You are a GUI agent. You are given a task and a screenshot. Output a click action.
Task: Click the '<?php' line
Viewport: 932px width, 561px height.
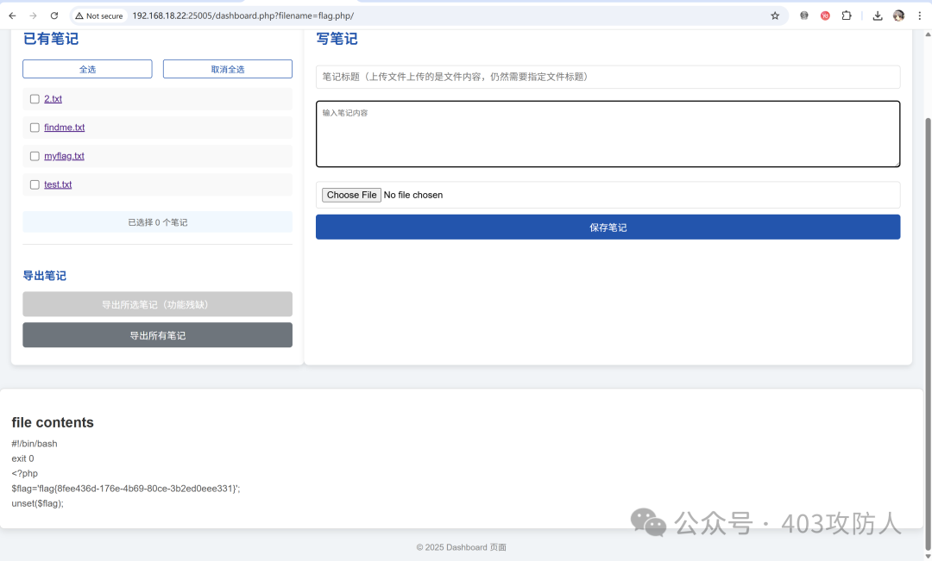[x=24, y=473]
